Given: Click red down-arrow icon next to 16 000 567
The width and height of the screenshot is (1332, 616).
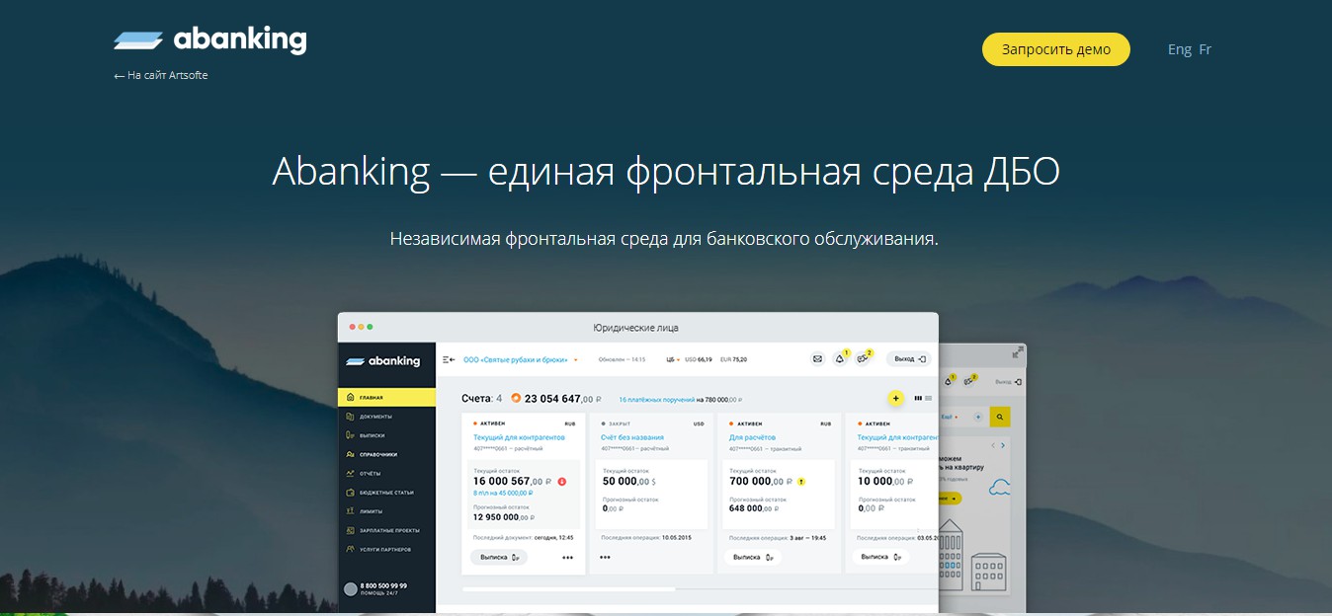Looking at the screenshot, I should point(561,482).
